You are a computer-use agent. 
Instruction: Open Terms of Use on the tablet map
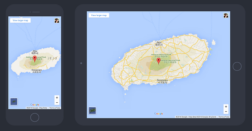224,117
